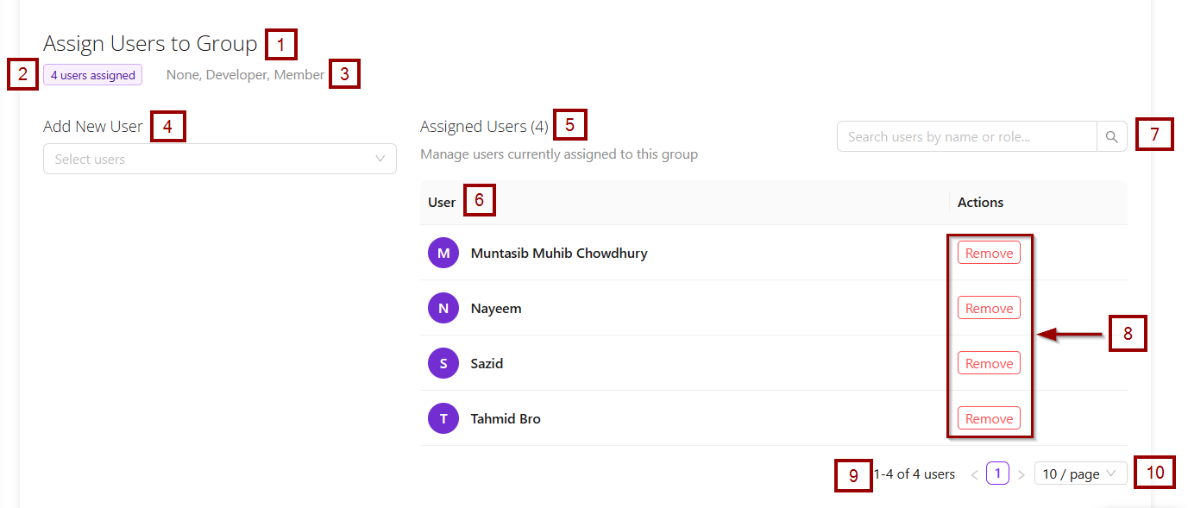Remove Muntasib Muhib Chowdhury from group
The height and width of the screenshot is (508, 1188).
click(x=989, y=253)
